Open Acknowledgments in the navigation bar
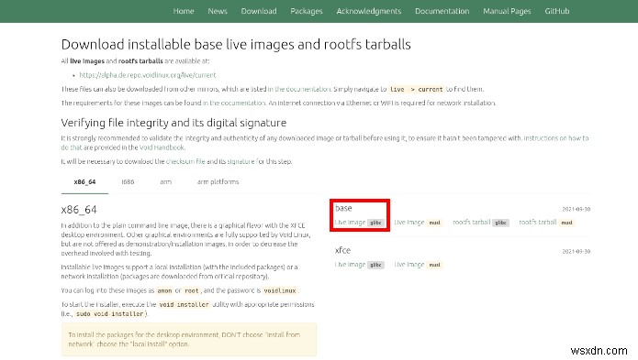 pyautogui.click(x=369, y=11)
